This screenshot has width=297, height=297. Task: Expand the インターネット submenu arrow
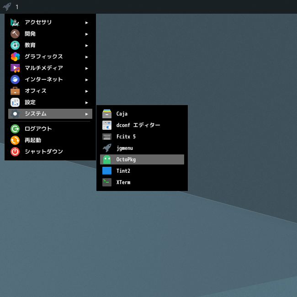click(x=86, y=80)
